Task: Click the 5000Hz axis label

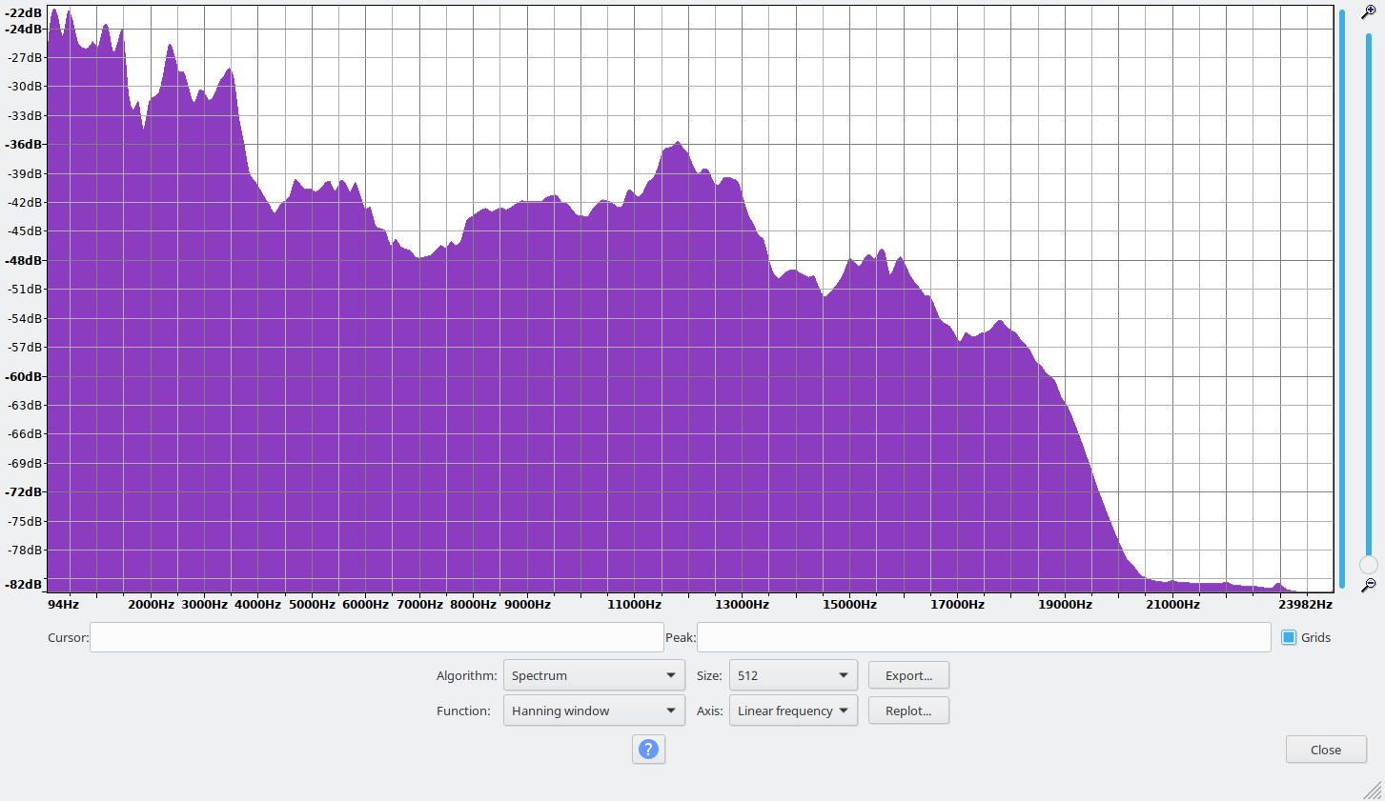Action: pyautogui.click(x=312, y=604)
